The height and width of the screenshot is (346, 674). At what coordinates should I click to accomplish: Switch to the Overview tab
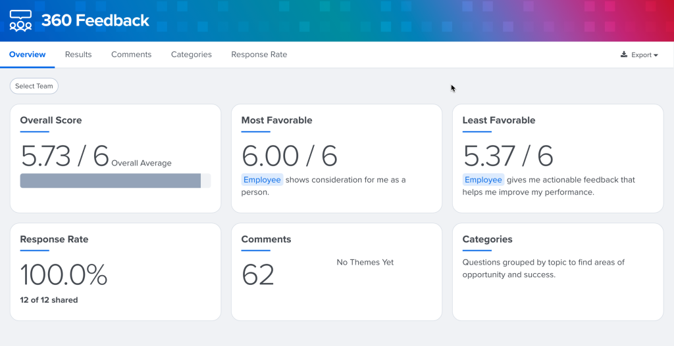tap(28, 54)
